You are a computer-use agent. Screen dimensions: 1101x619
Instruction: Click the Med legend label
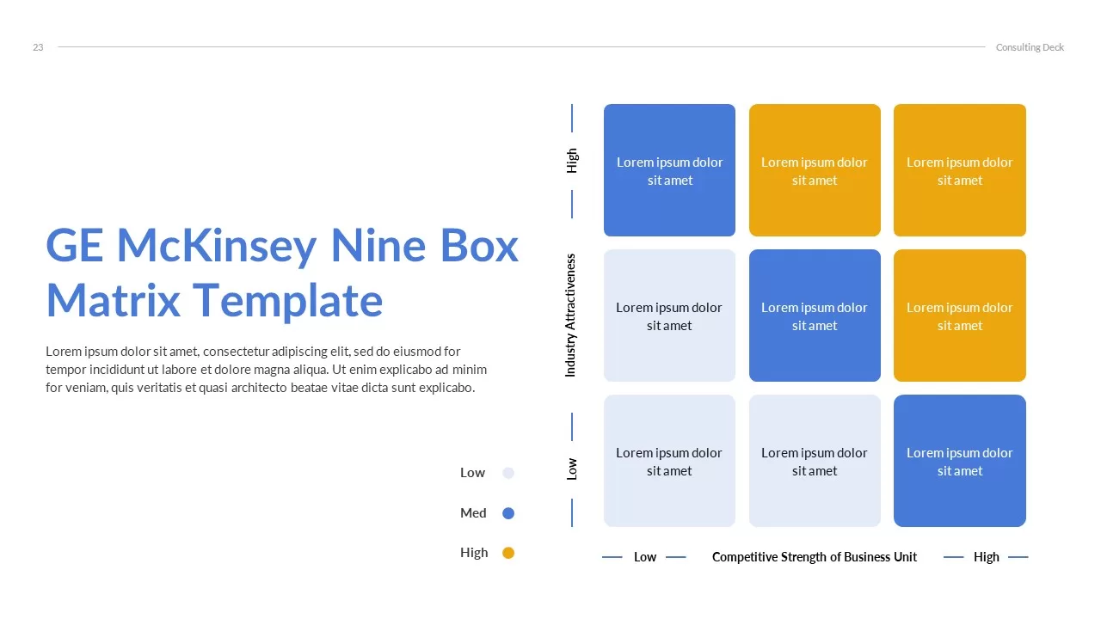point(473,513)
